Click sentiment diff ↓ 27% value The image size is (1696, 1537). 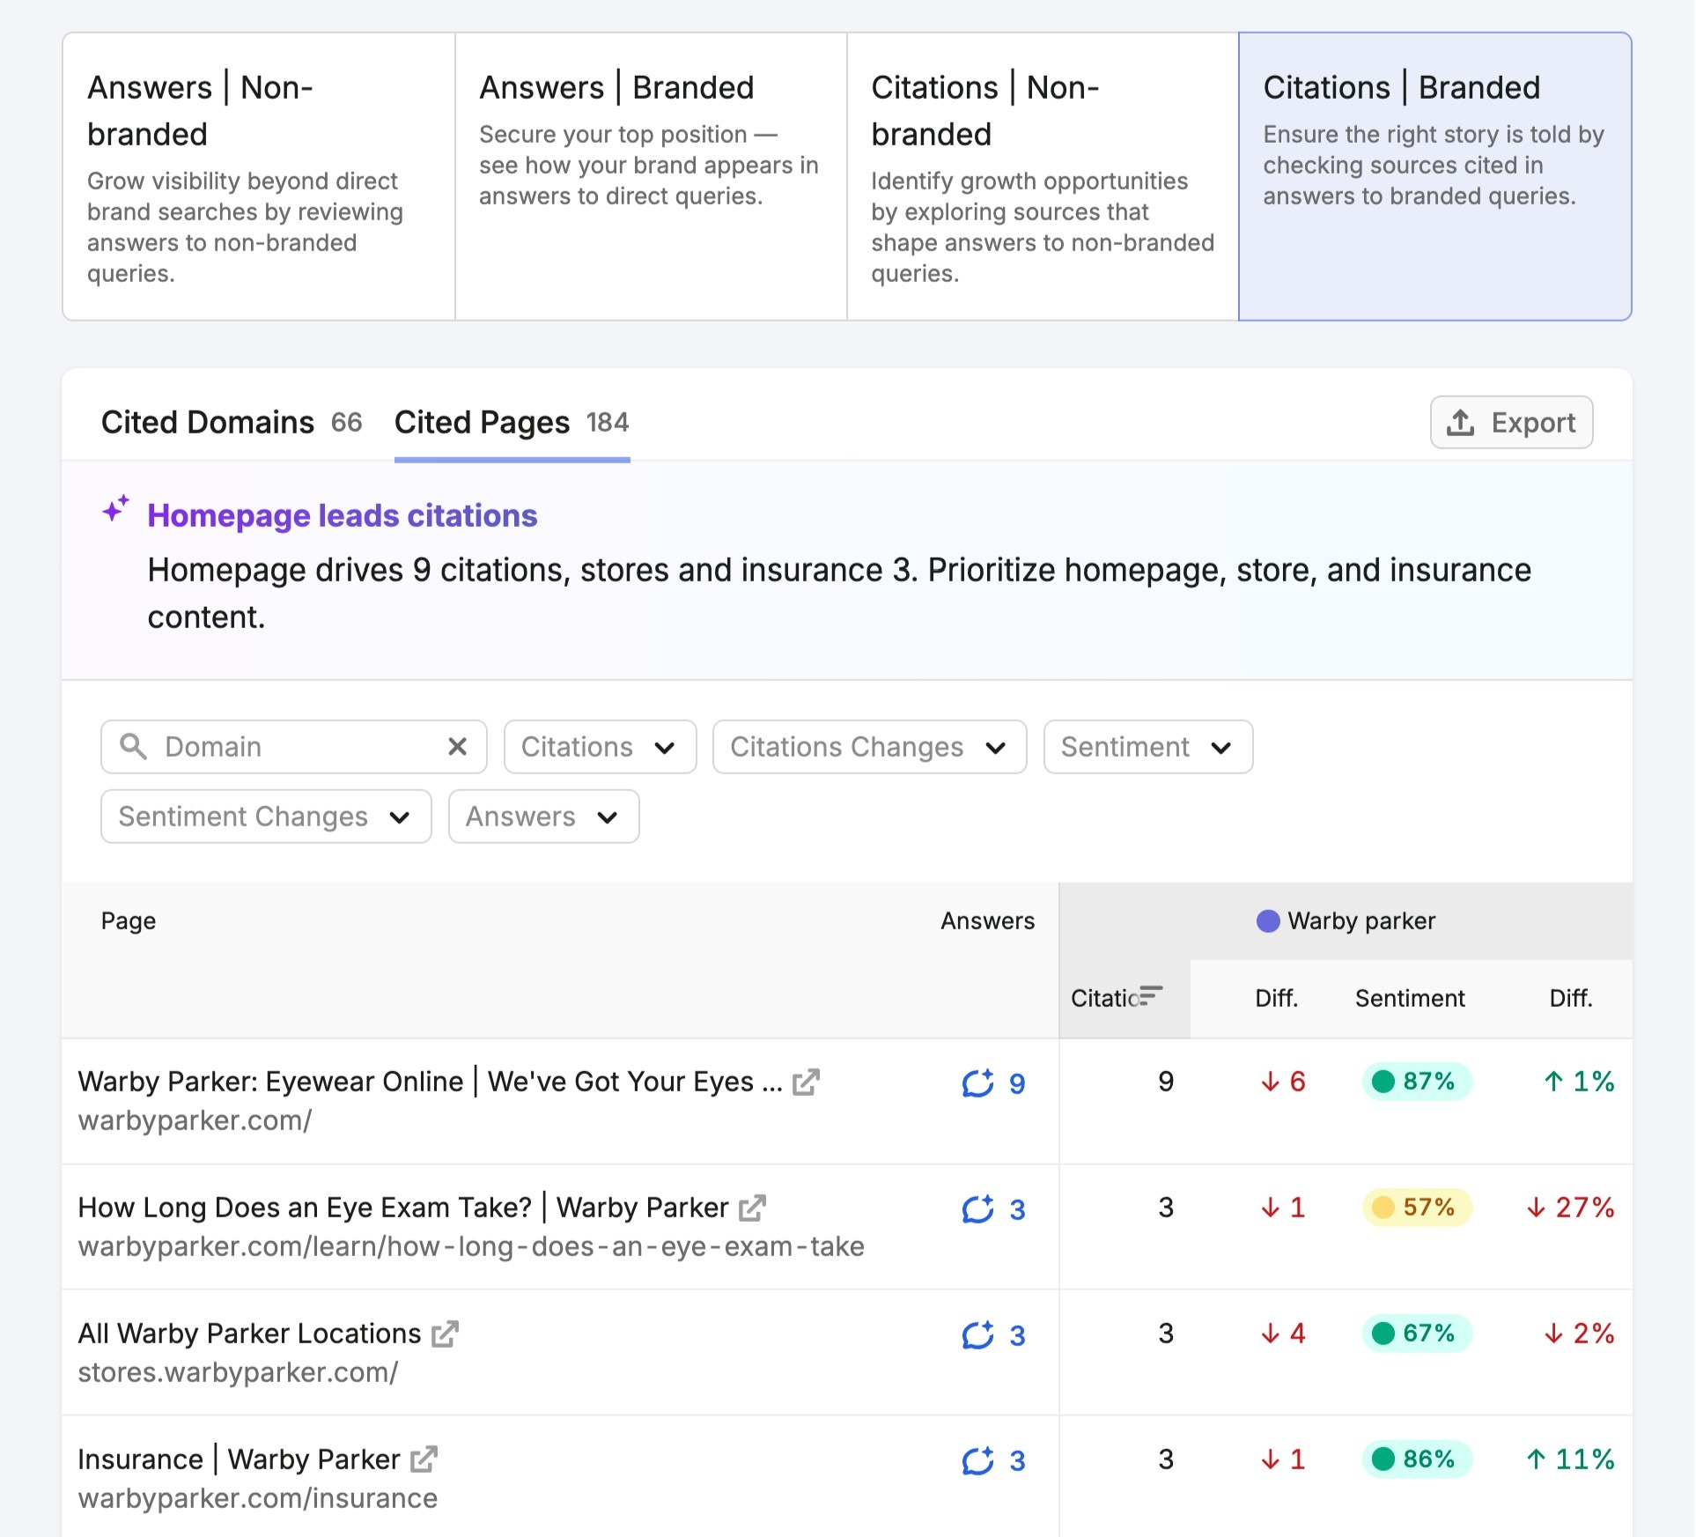point(1571,1208)
